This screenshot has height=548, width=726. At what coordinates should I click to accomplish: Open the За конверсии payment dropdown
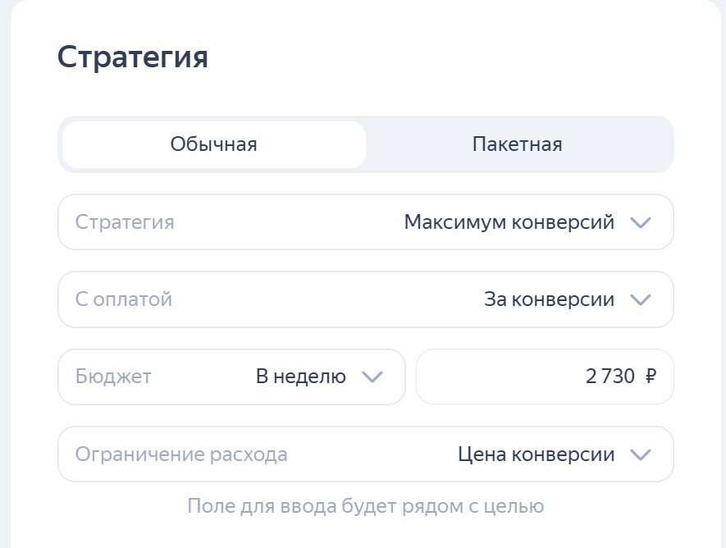[548, 299]
